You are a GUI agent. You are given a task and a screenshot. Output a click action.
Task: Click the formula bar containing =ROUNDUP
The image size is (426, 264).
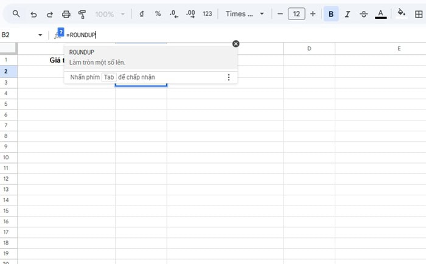(245, 35)
